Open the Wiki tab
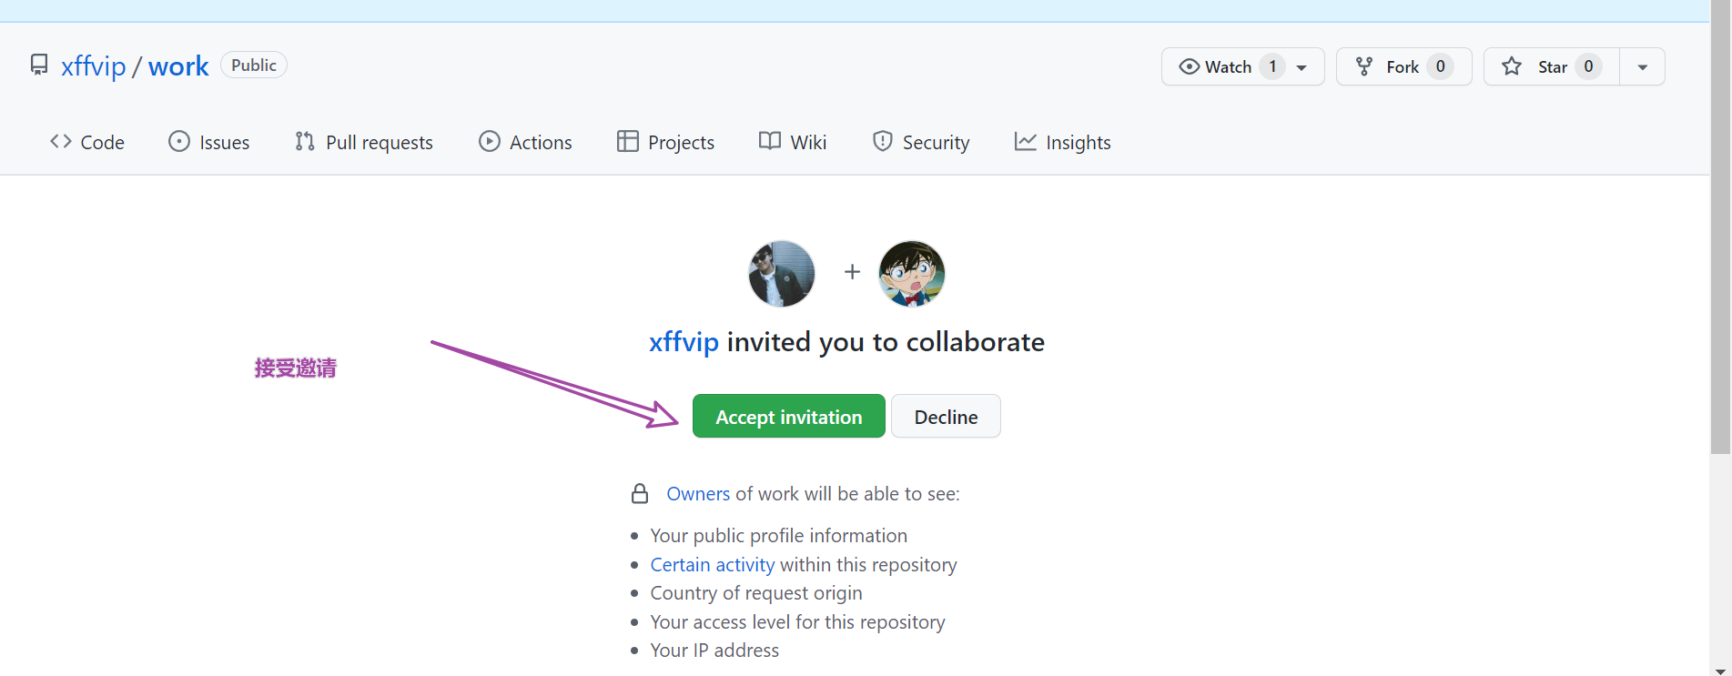 tap(793, 142)
